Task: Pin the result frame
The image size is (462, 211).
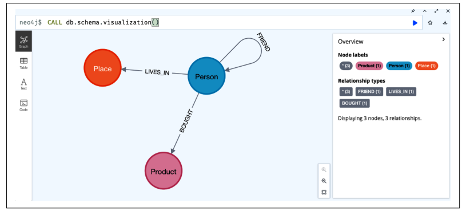Action: tap(413, 11)
